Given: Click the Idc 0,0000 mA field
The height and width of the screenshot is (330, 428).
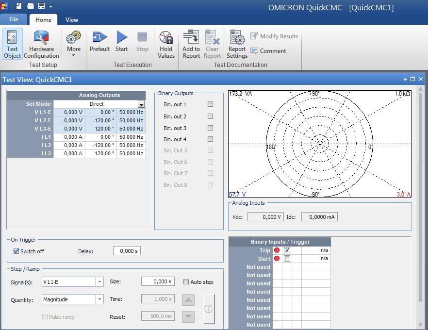Looking at the screenshot, I should point(319,217).
